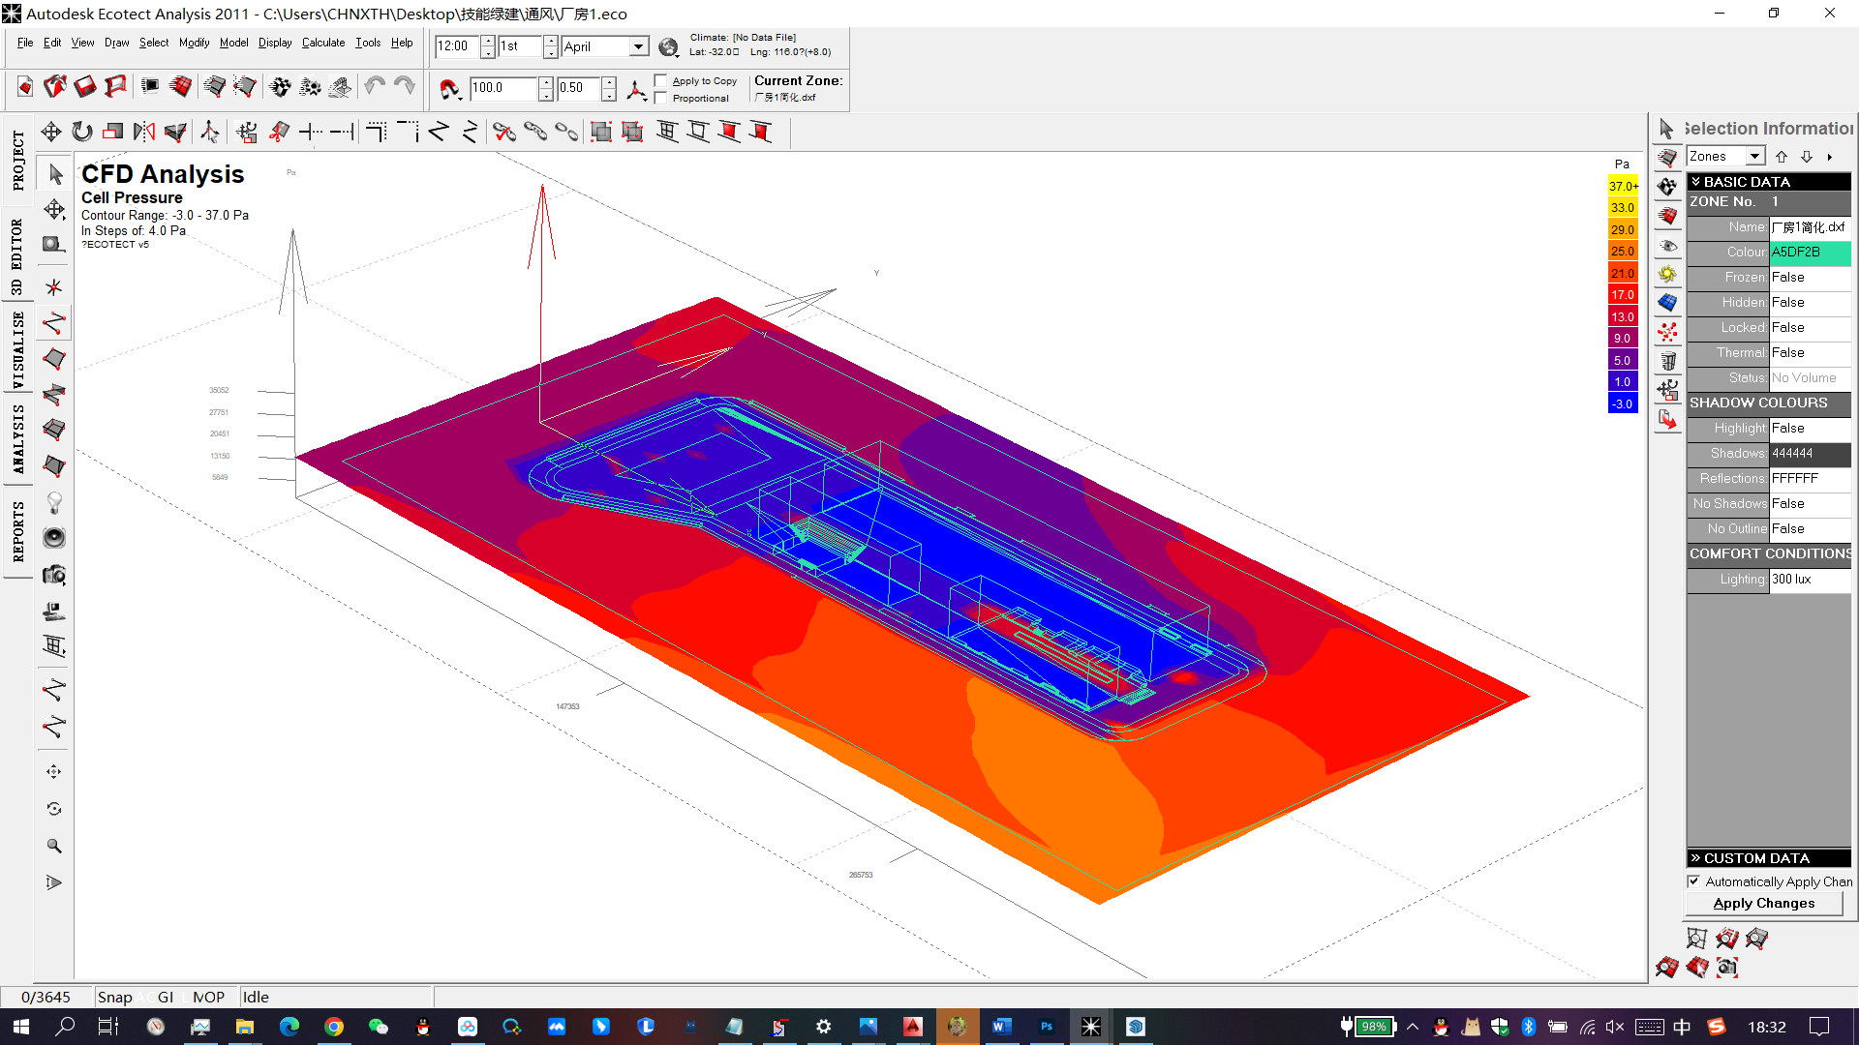Click the snap magnet icon
Screen dimensions: 1859x1045
tap(449, 89)
